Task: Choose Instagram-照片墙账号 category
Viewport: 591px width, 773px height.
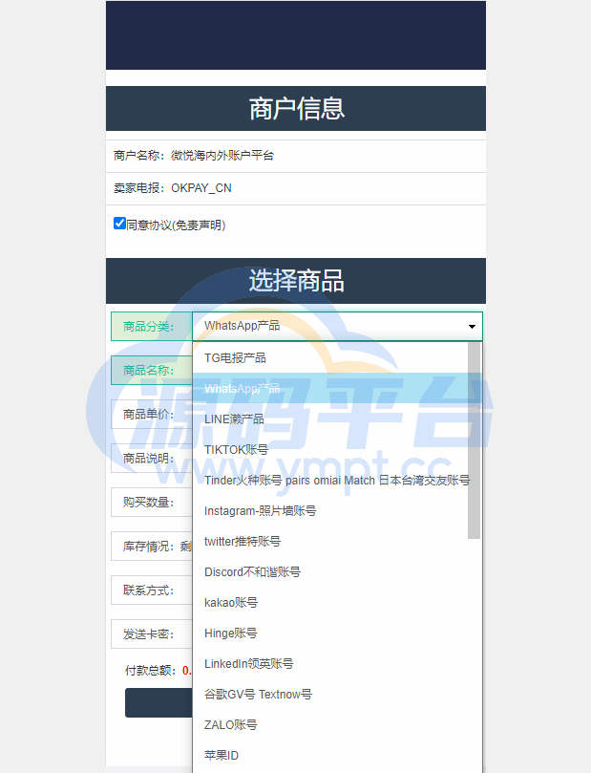Action: [x=330, y=511]
